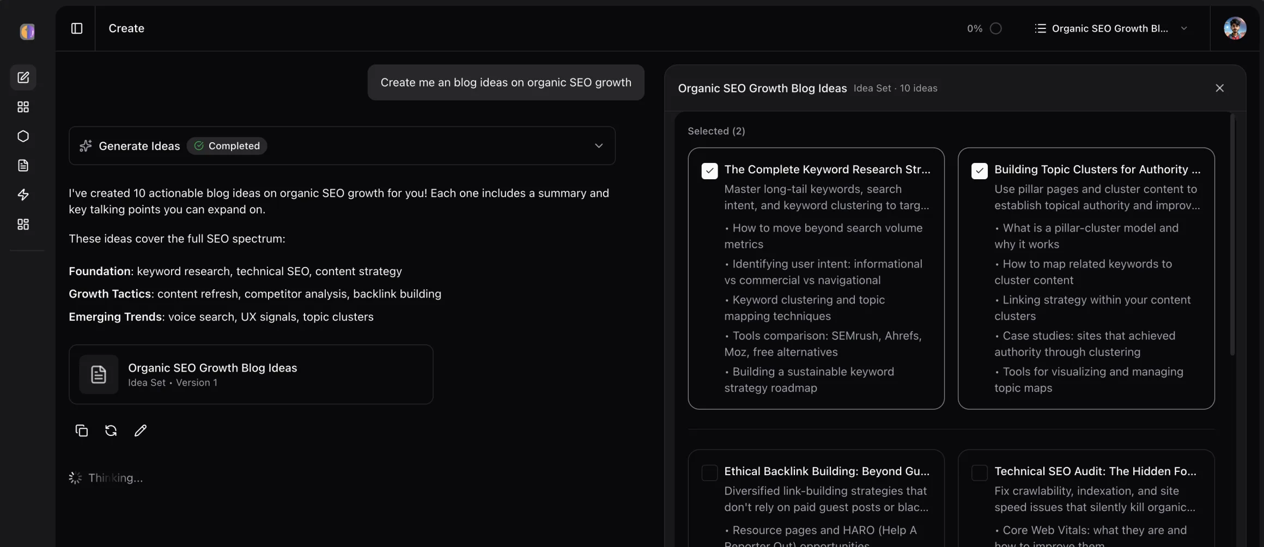Expand the Generate Ideas step chevron
The image size is (1264, 547).
tap(599, 146)
